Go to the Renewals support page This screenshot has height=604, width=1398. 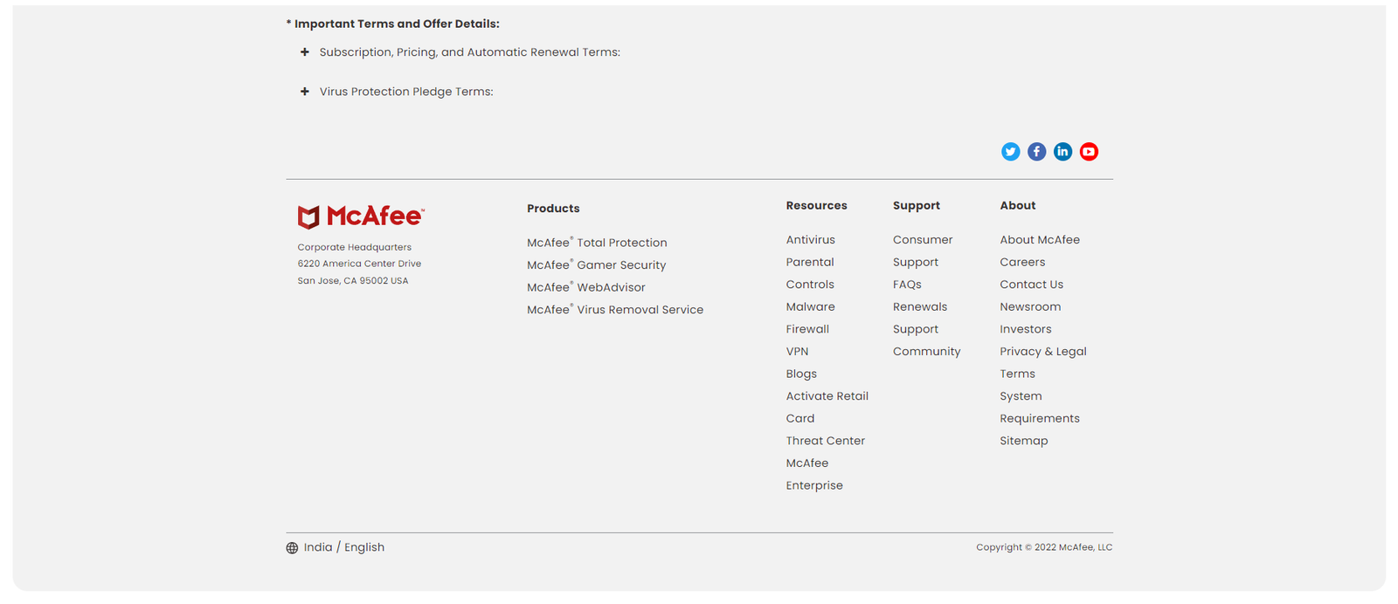click(x=919, y=307)
